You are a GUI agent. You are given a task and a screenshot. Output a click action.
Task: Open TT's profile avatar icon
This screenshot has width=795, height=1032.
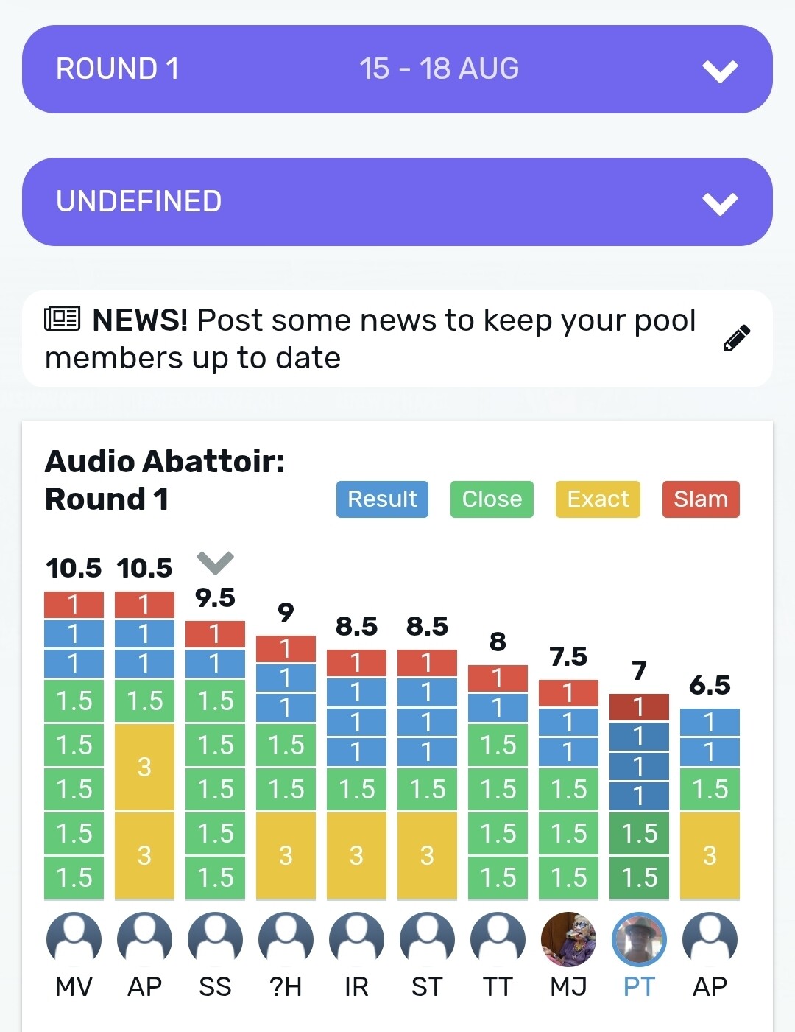click(498, 939)
